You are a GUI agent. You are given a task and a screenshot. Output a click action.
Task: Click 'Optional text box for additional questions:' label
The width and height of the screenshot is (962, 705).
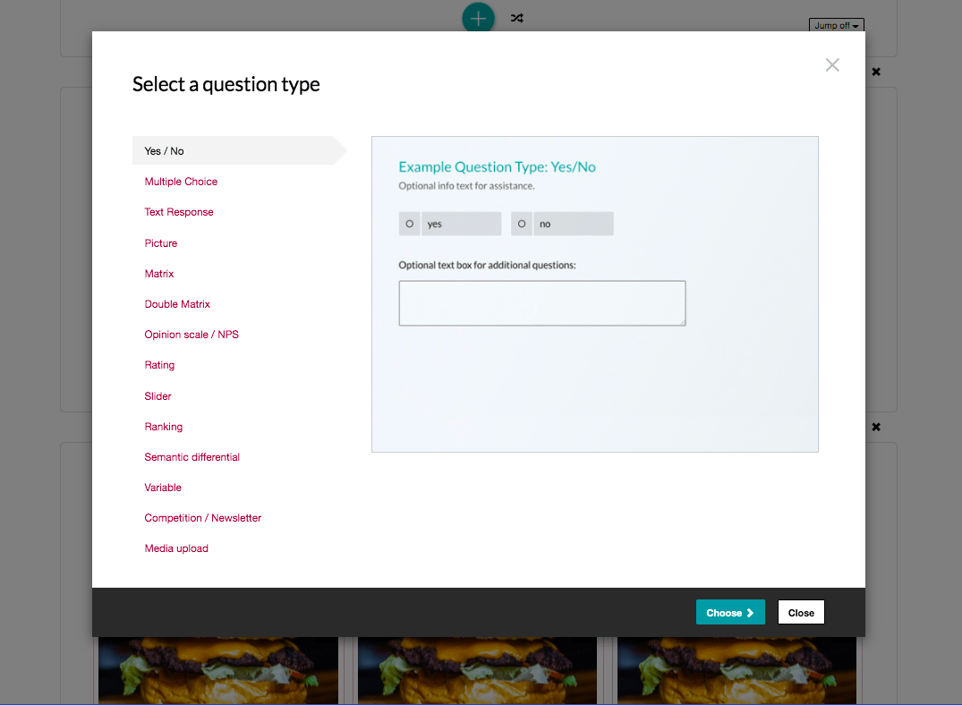coord(487,265)
